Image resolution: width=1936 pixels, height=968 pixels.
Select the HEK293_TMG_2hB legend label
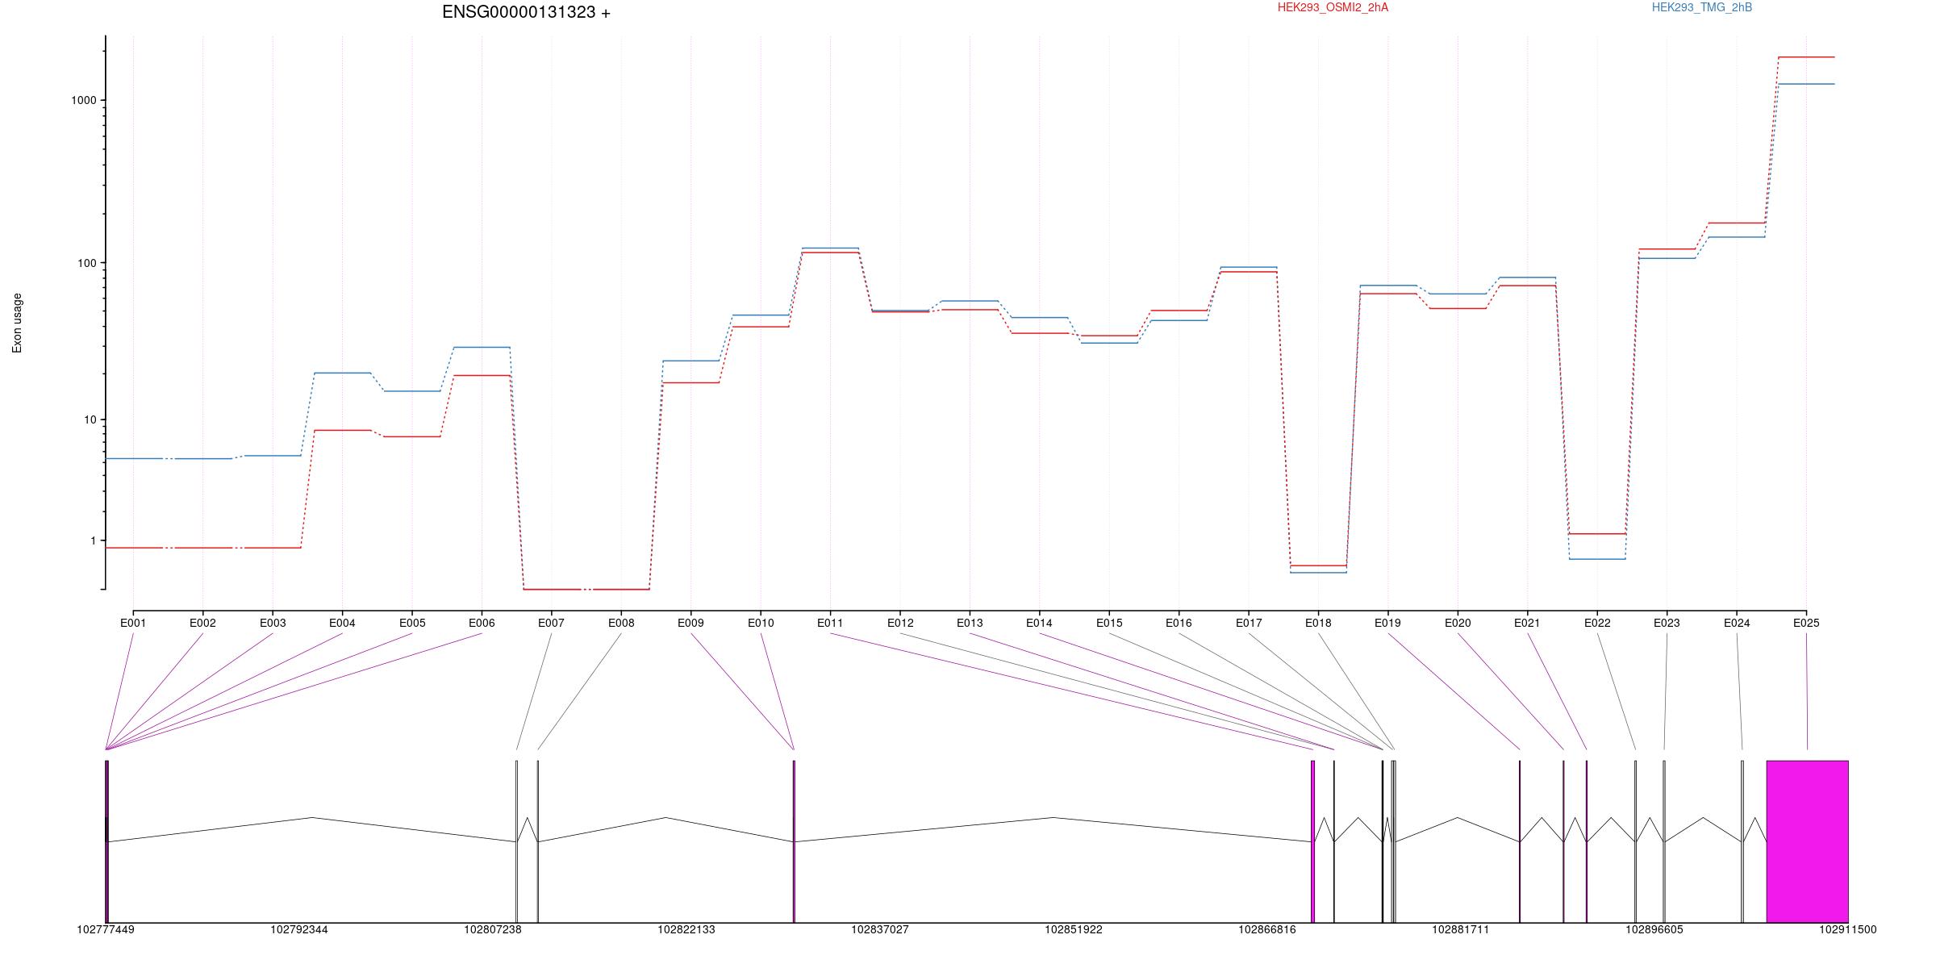click(x=1702, y=7)
